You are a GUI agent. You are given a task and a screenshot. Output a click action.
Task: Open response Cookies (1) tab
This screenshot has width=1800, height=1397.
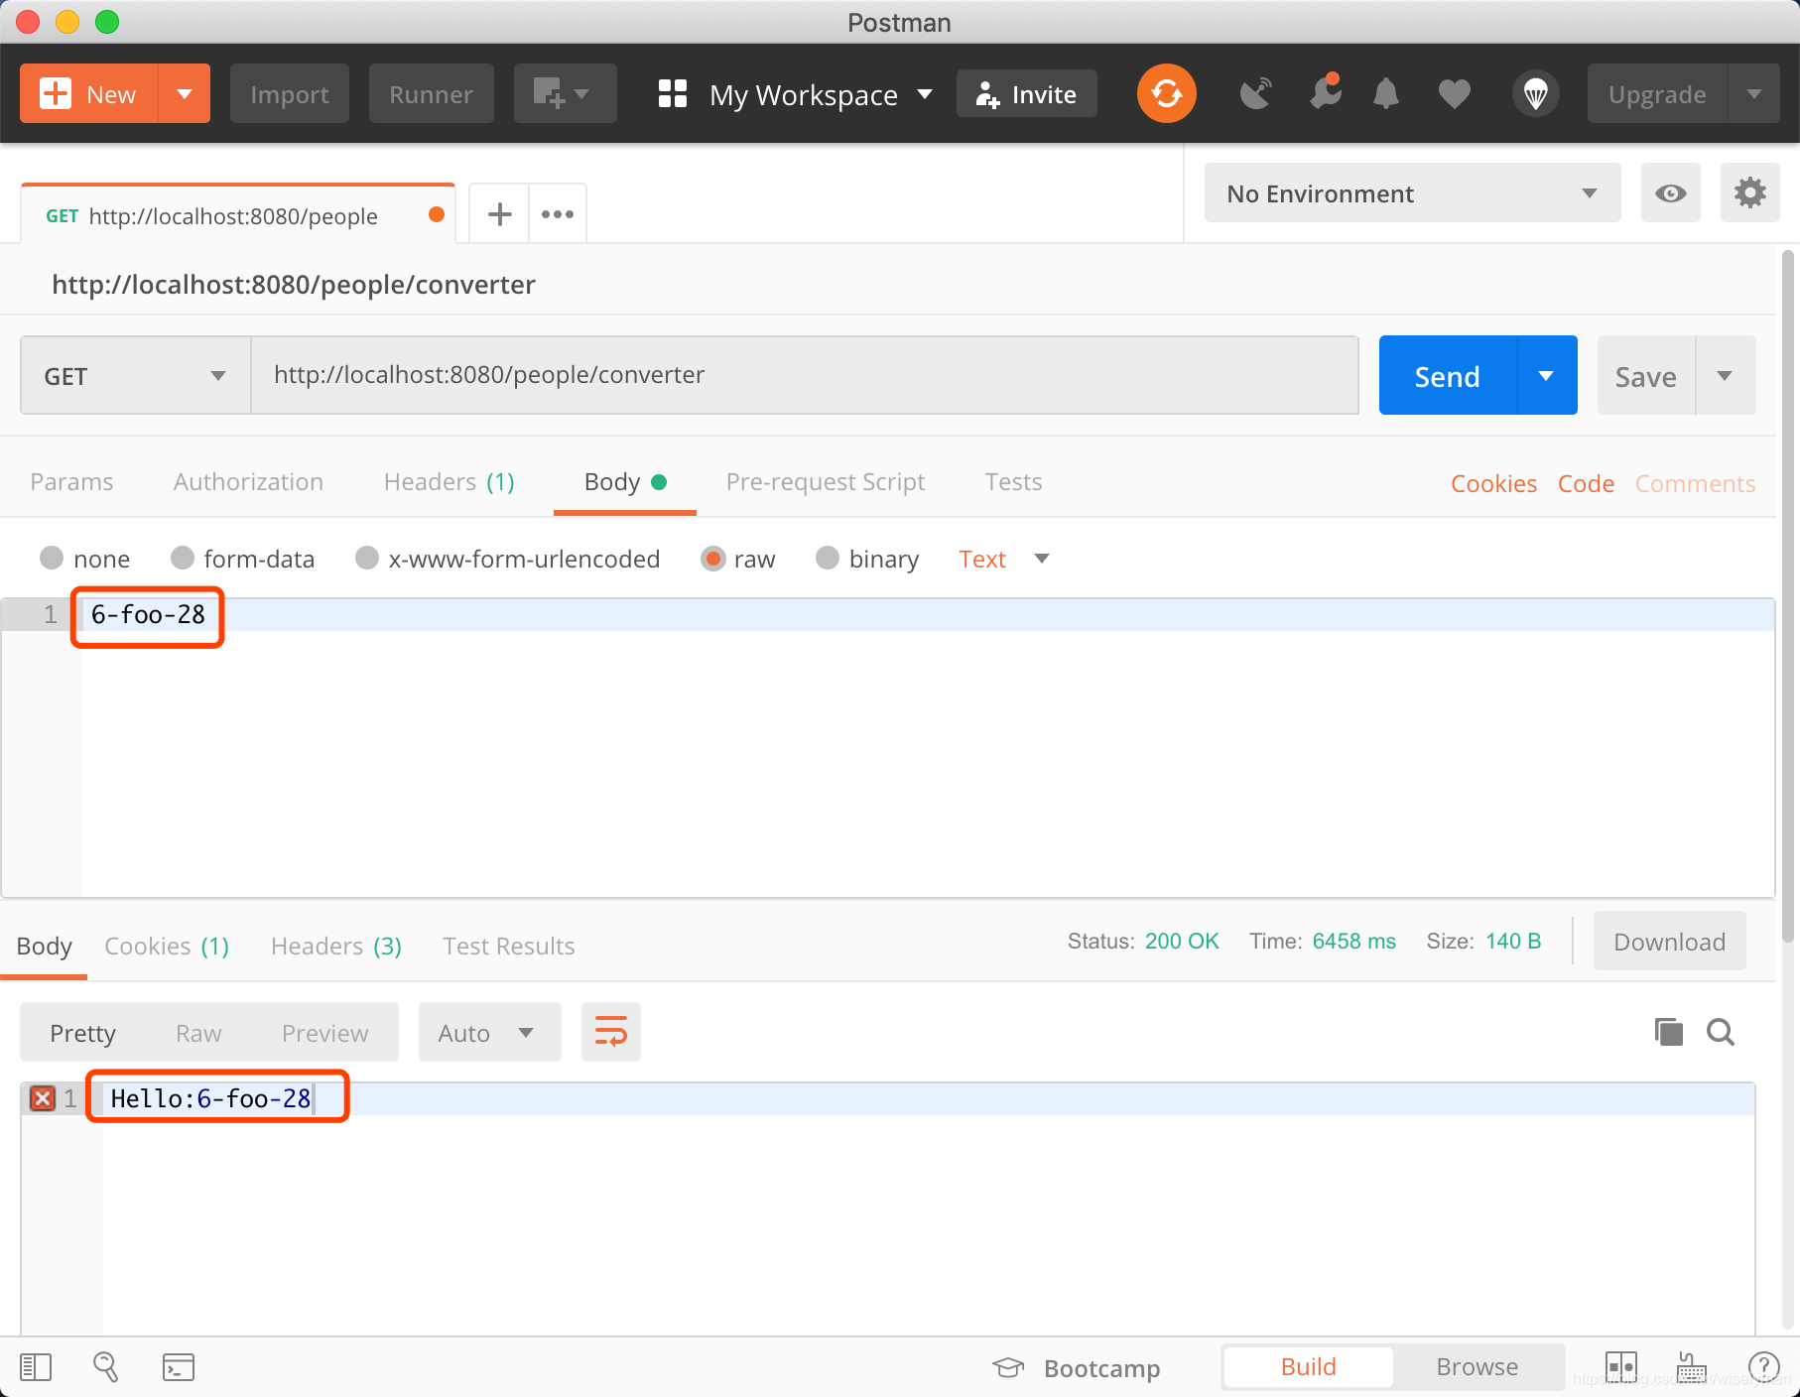pyautogui.click(x=167, y=946)
